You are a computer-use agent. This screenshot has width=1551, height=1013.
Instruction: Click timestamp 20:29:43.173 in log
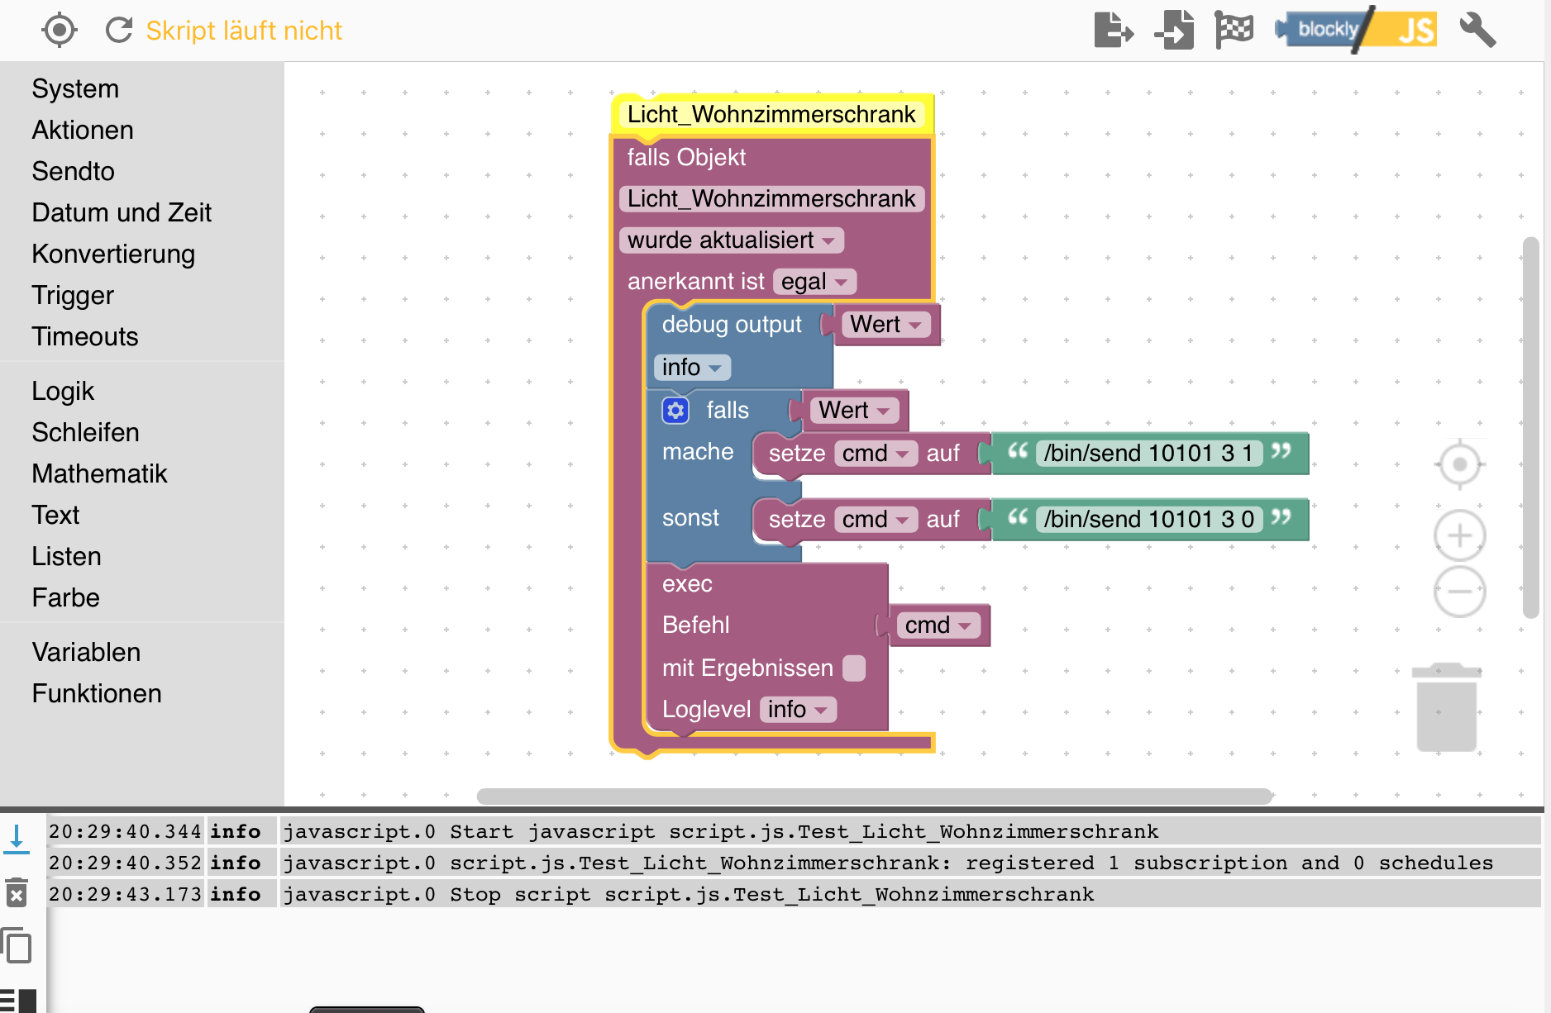pyautogui.click(x=125, y=895)
